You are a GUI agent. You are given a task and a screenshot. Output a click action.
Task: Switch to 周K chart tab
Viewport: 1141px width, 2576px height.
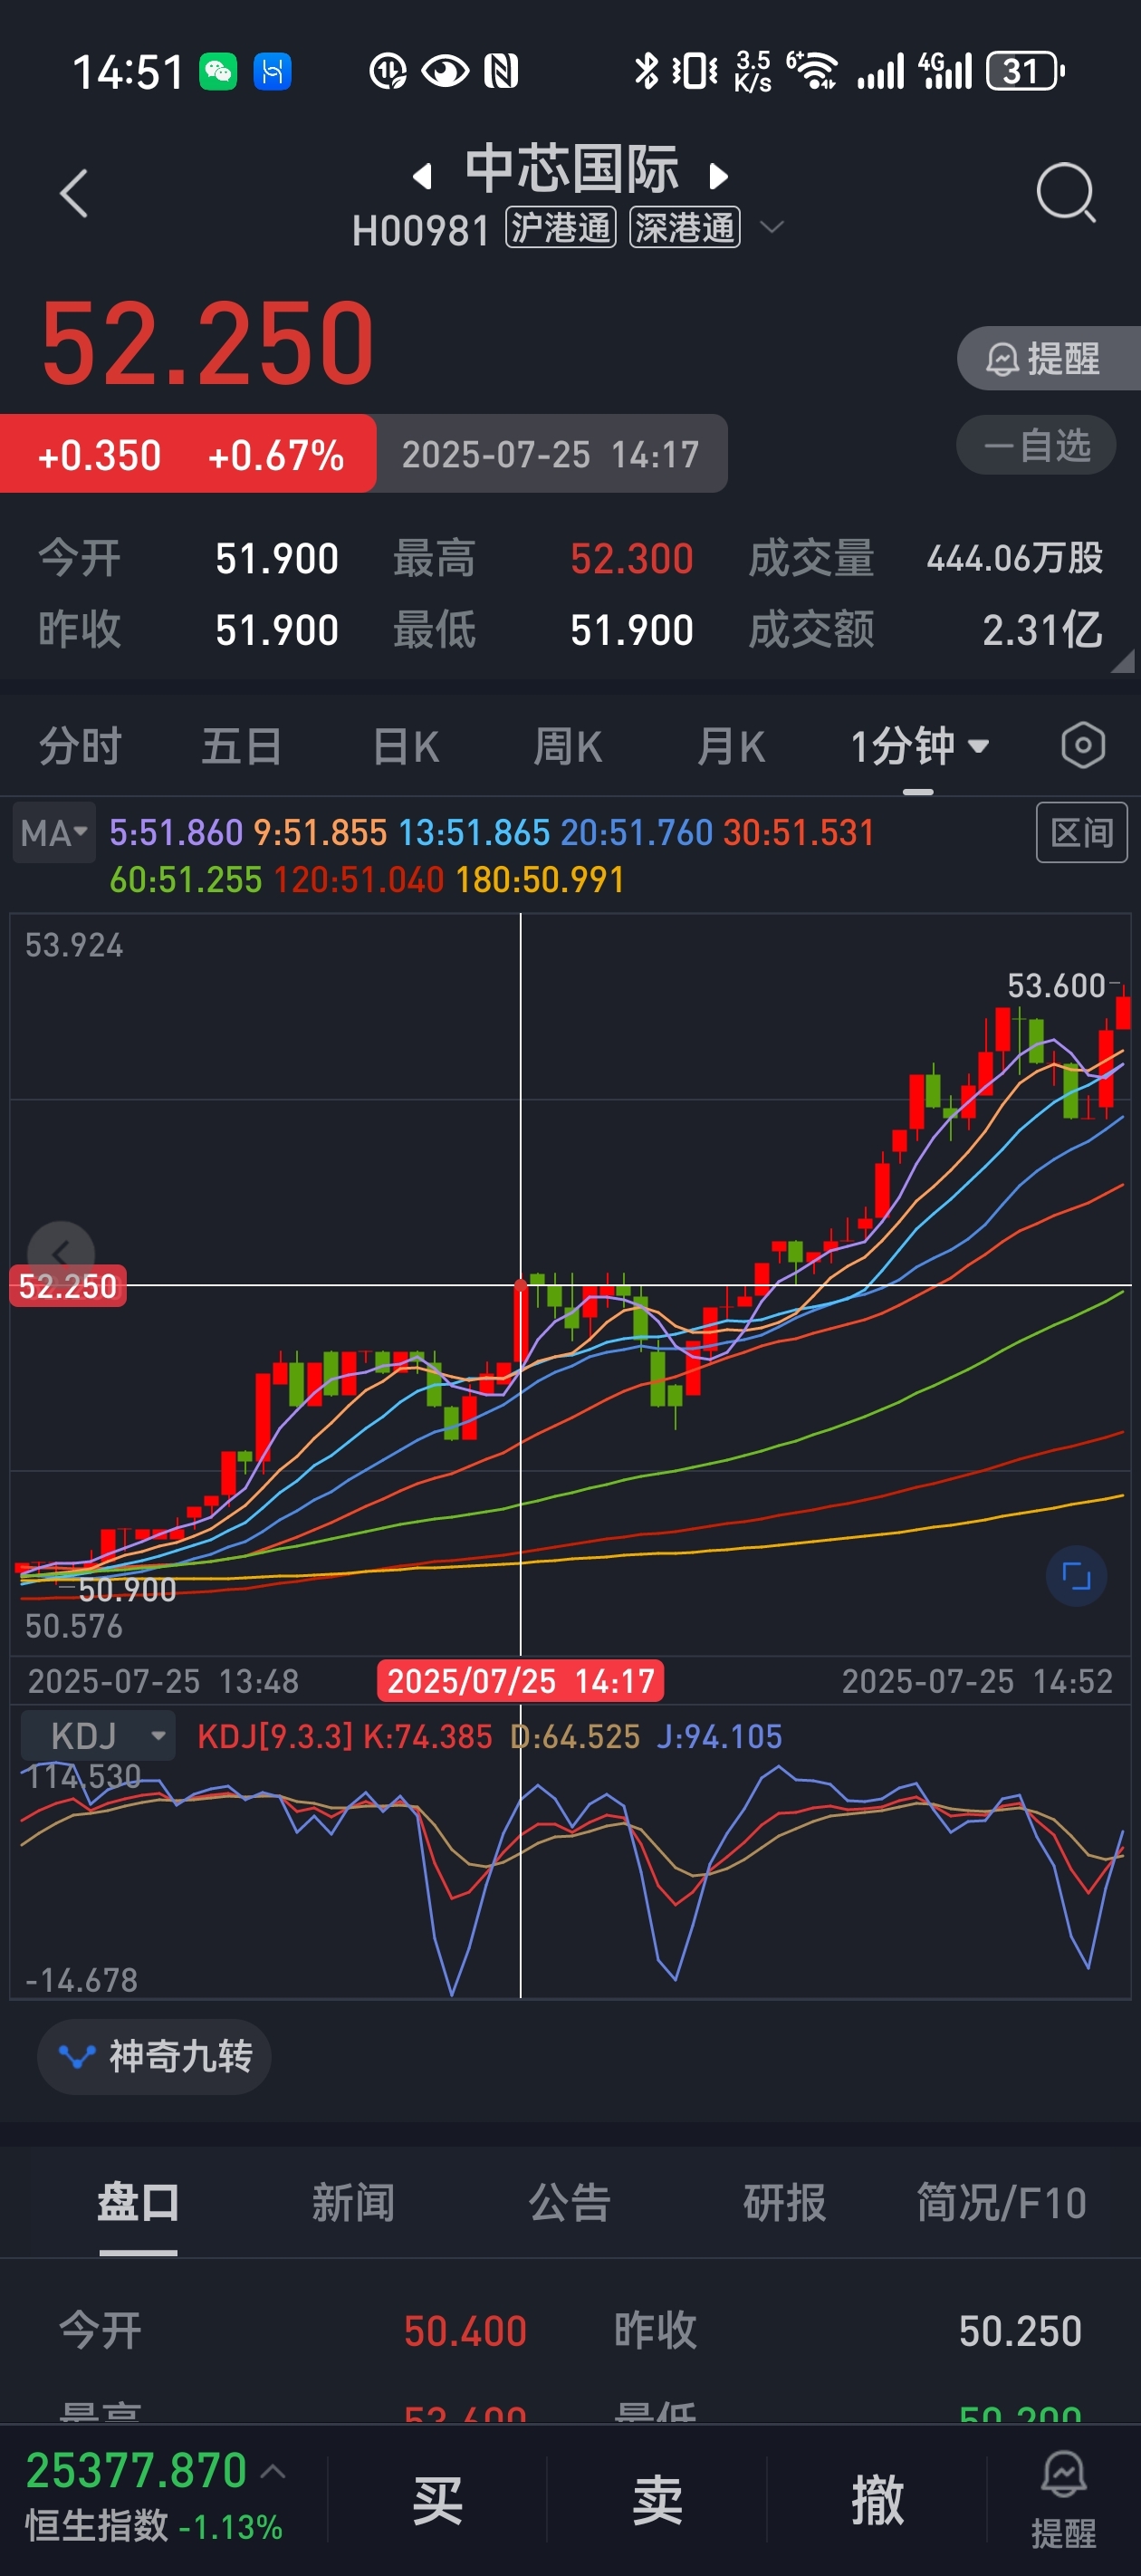click(x=567, y=746)
